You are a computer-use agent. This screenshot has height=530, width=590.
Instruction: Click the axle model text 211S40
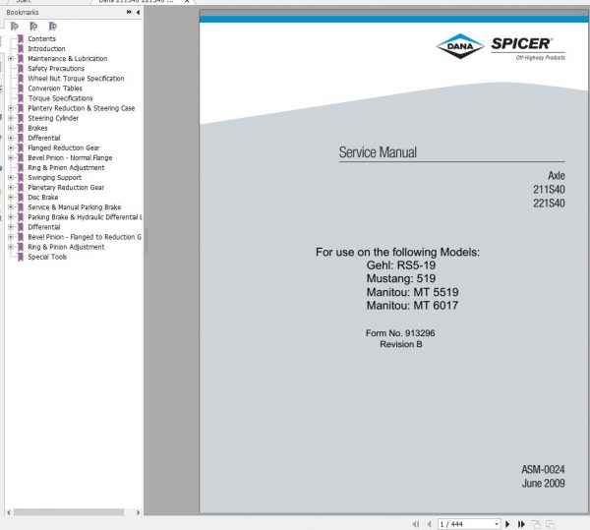point(549,190)
